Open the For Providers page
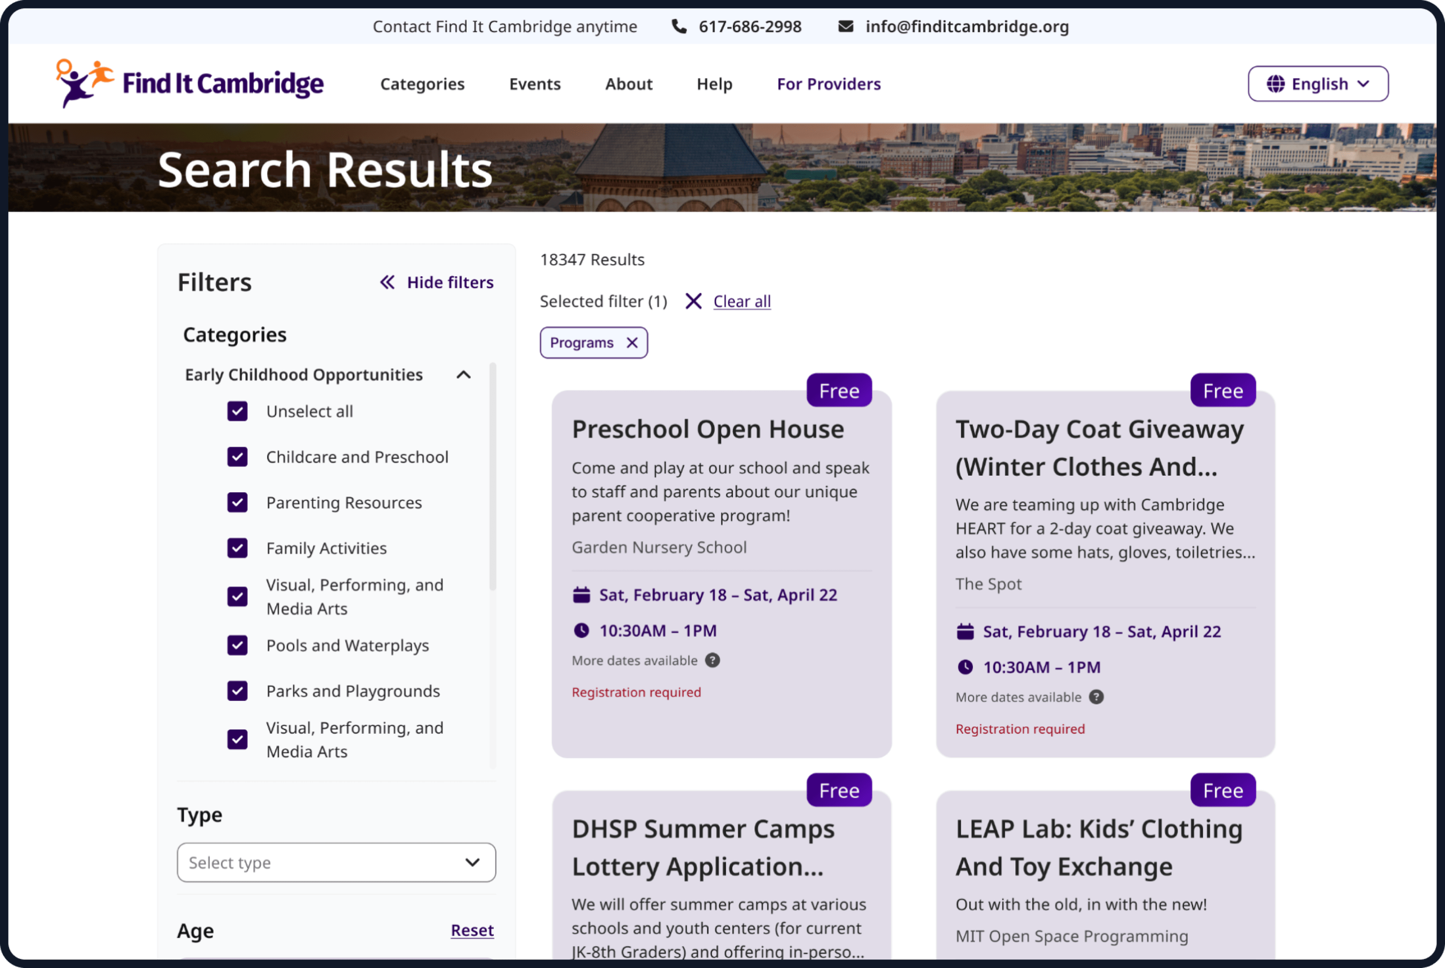 (829, 84)
